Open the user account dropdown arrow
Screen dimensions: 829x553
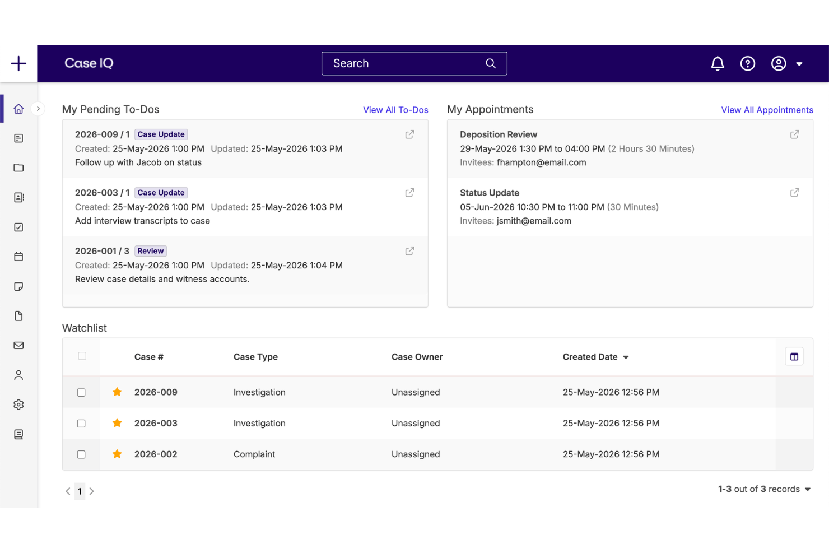[x=799, y=64]
